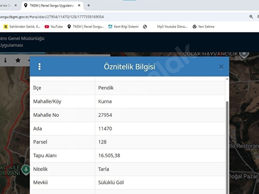Screen dimensions: 259x194
Task: Open the Yeni Sekme bookmark
Action: click(x=204, y=27)
